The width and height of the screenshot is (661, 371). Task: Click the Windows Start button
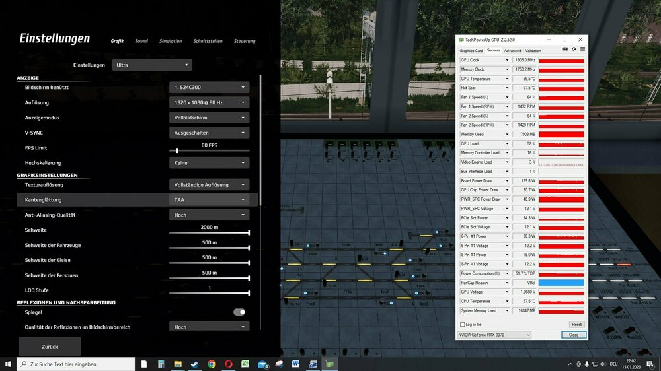(8, 364)
